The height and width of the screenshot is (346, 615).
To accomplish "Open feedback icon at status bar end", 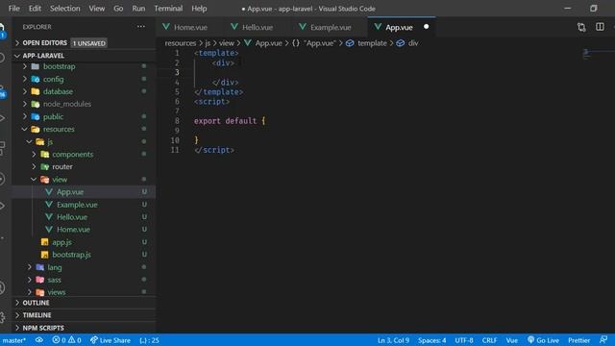I will click(x=603, y=339).
